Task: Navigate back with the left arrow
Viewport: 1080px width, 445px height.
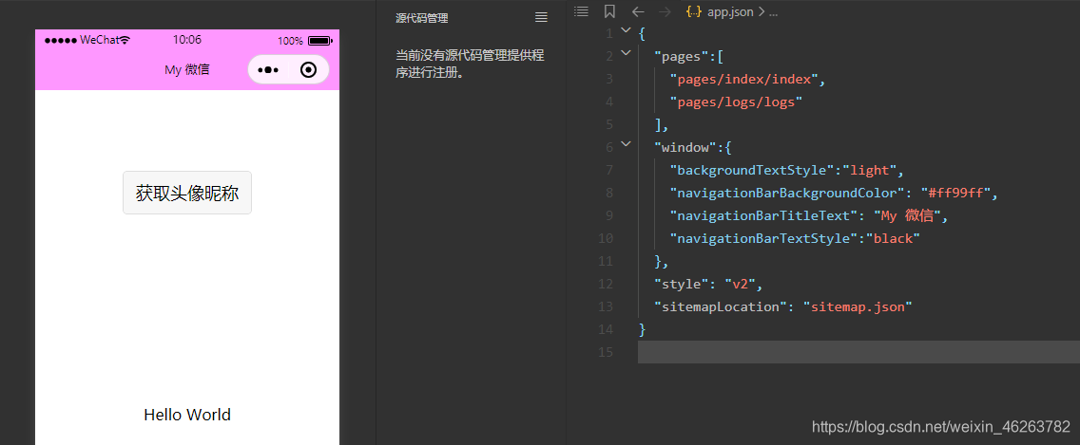Action: click(639, 11)
